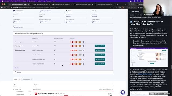Add a value under Environment
172x96 pixels.
point(17,22)
